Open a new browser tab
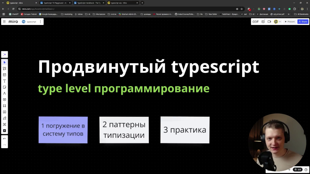This screenshot has height=174, width=310. [142, 3]
